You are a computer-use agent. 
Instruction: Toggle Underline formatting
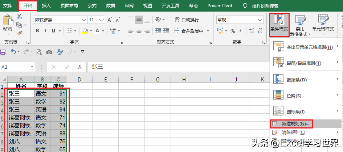click(x=53, y=31)
